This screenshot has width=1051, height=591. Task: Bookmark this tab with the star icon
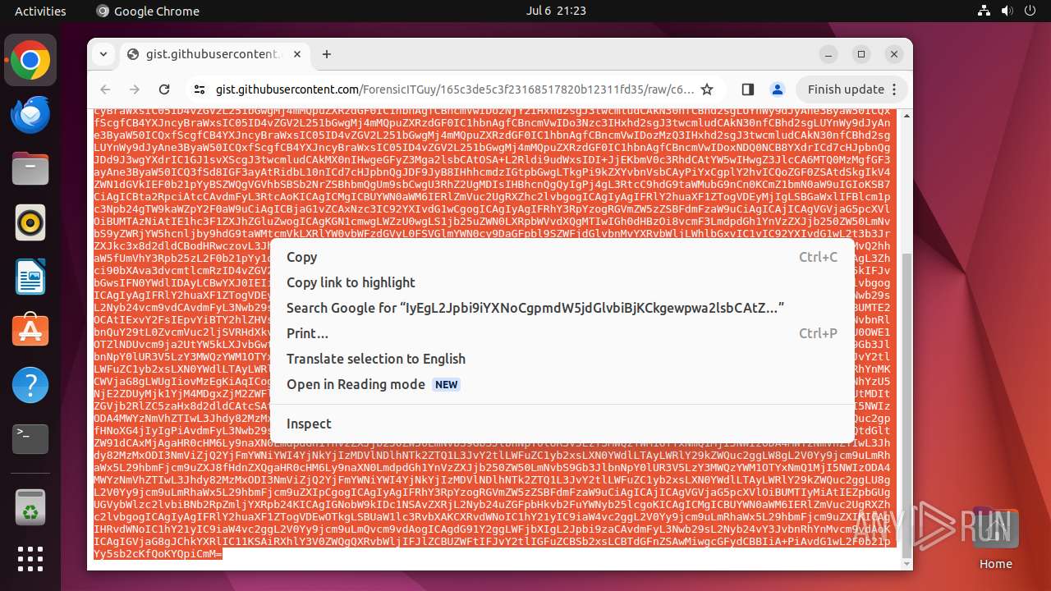[x=707, y=89]
